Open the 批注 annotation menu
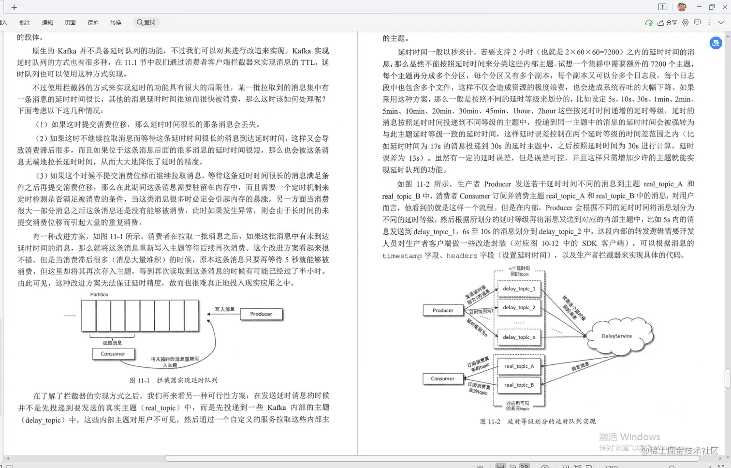The image size is (731, 468). coord(24,22)
